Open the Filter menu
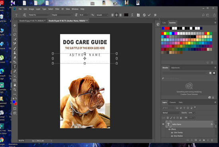This screenshot has height=147, width=219. point(57,9)
